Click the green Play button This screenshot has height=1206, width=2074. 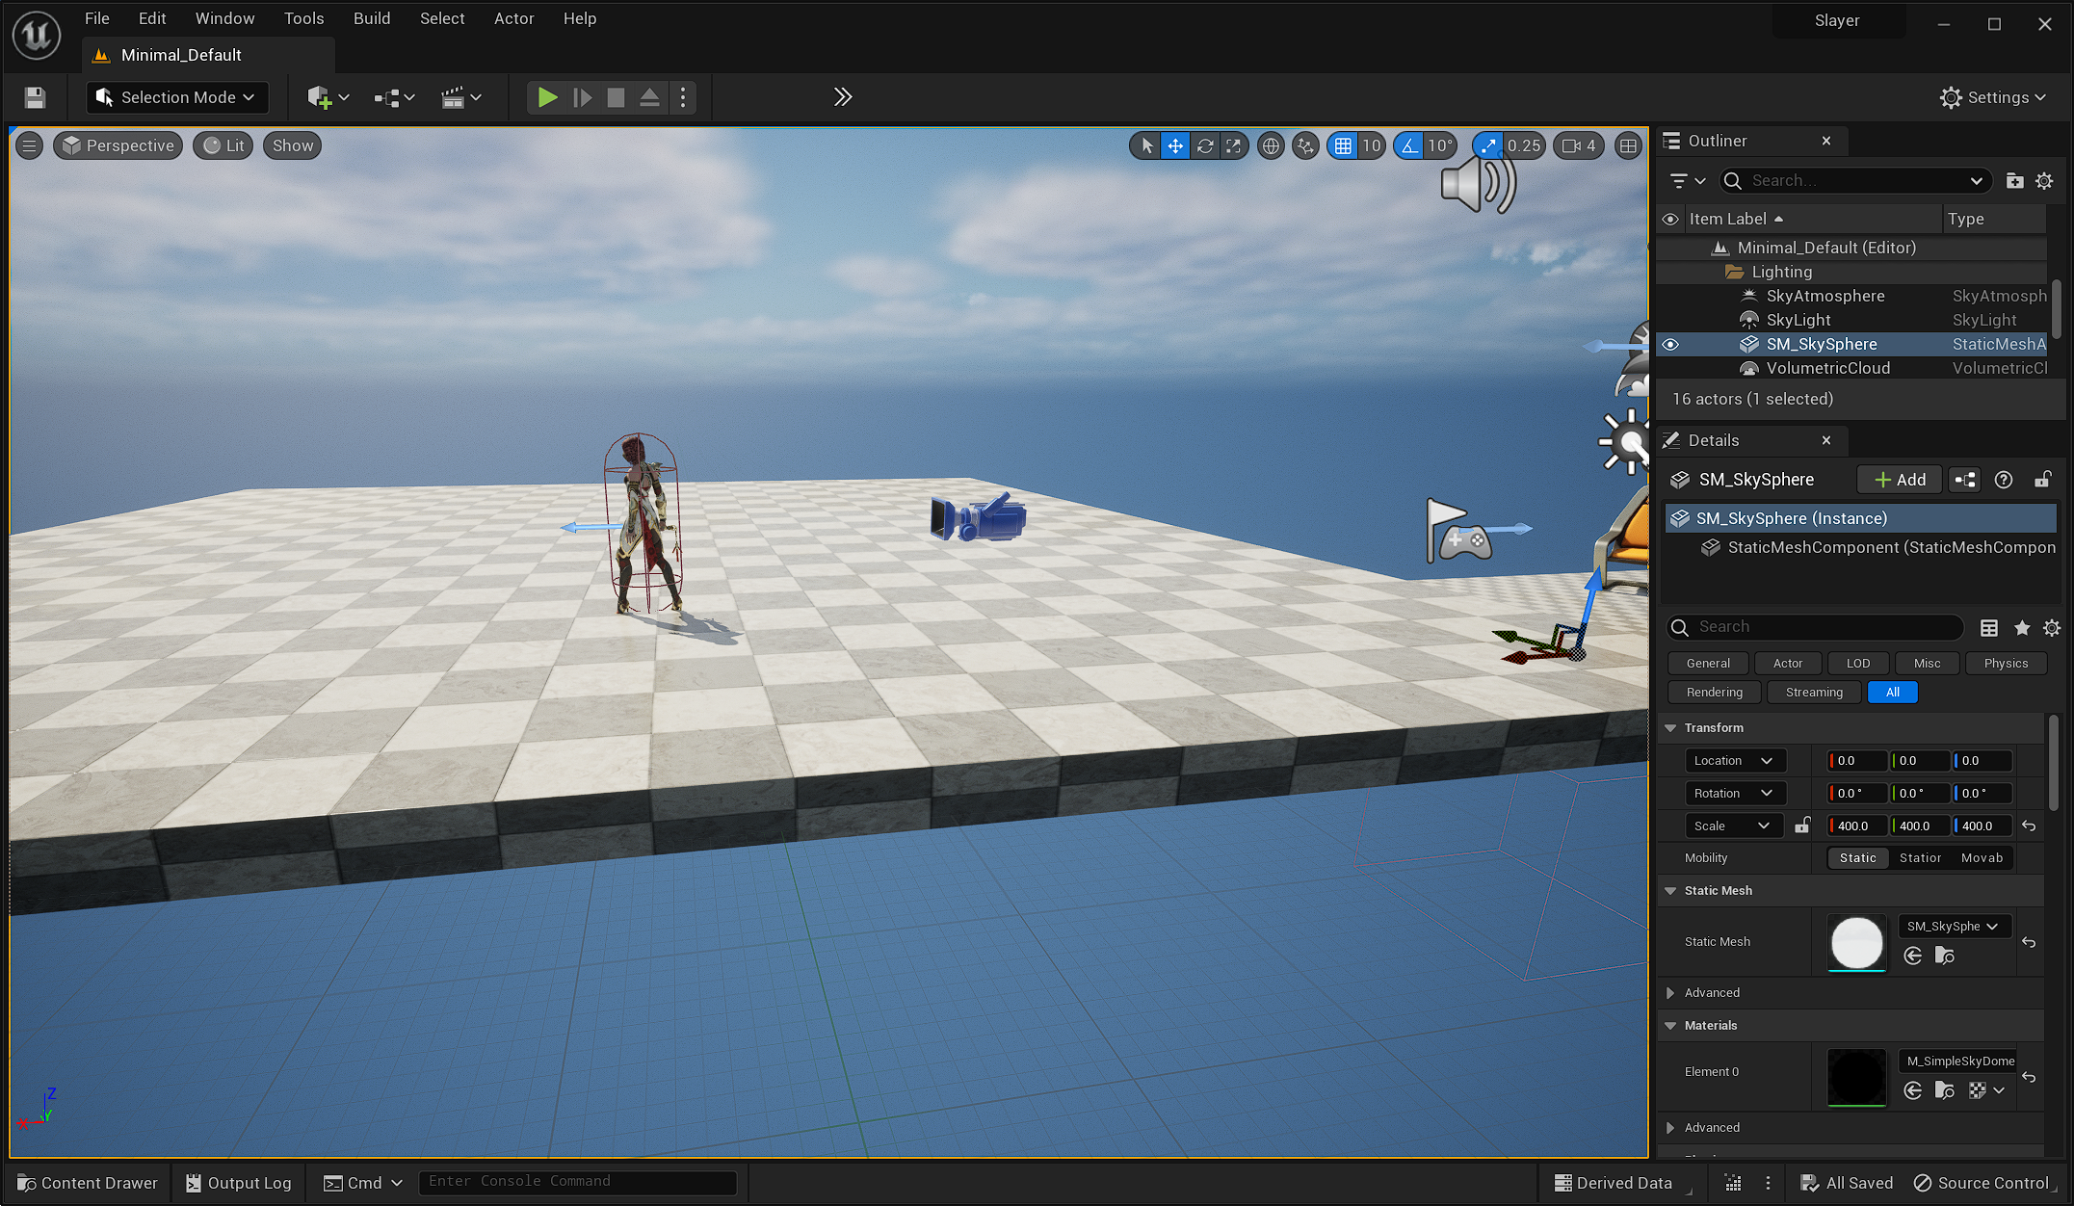pos(547,97)
